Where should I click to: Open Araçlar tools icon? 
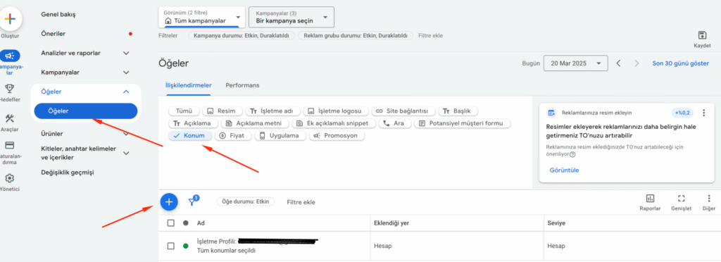tap(10, 118)
